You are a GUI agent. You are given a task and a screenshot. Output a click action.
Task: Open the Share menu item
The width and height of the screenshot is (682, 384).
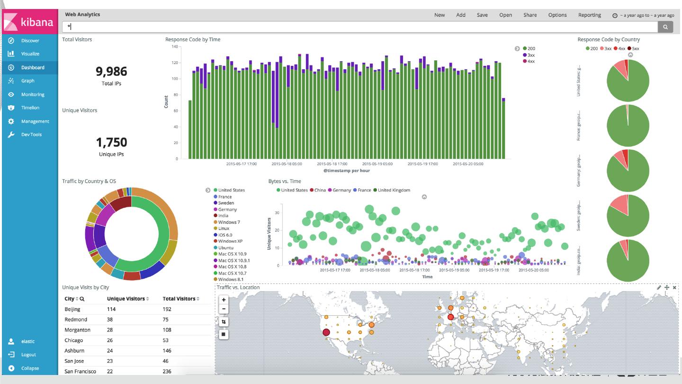[530, 15]
